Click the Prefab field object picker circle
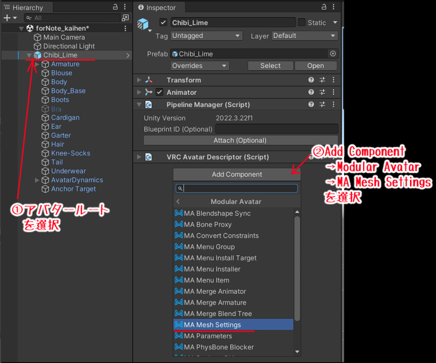This screenshot has height=363, width=436. click(x=333, y=54)
